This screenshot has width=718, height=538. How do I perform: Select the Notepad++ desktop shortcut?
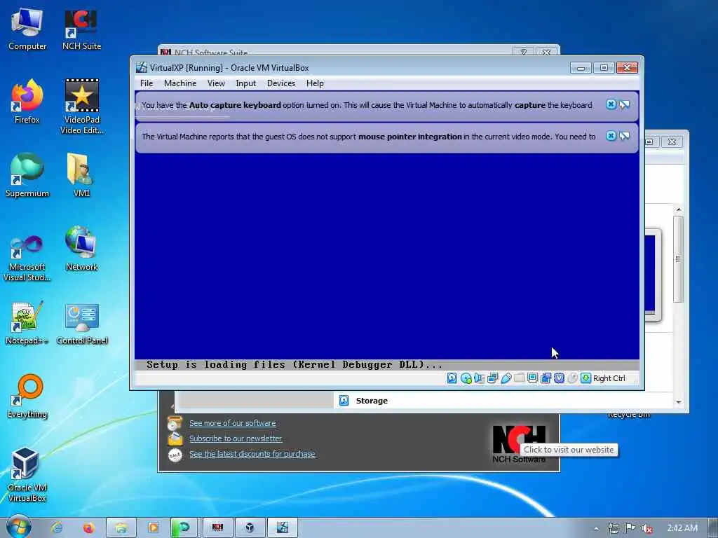click(x=27, y=322)
